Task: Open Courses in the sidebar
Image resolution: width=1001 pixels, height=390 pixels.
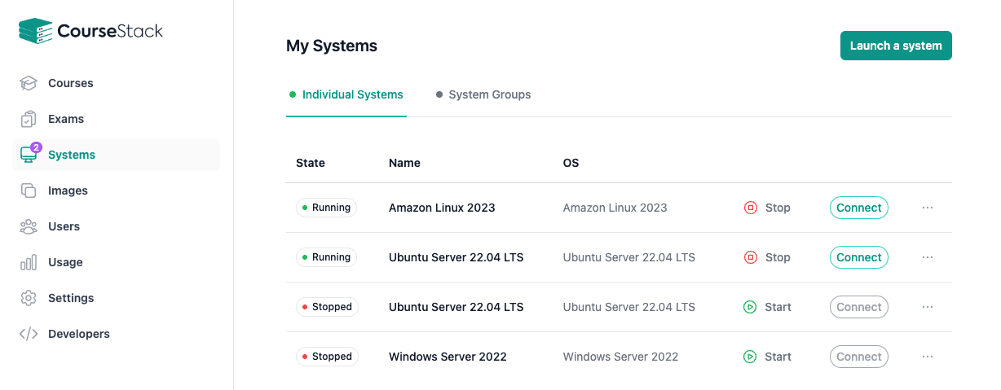Action: [x=117, y=83]
